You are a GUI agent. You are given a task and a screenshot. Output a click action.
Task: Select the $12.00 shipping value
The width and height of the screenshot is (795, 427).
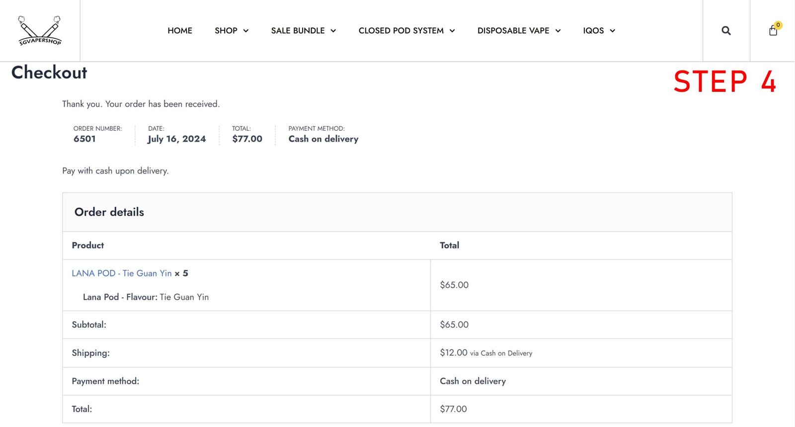point(454,352)
